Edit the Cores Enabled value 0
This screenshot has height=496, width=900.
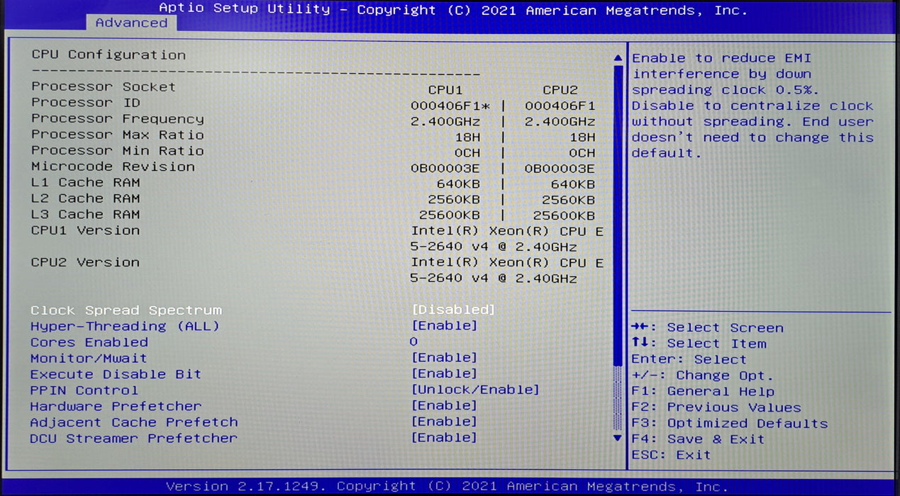pyautogui.click(x=414, y=342)
